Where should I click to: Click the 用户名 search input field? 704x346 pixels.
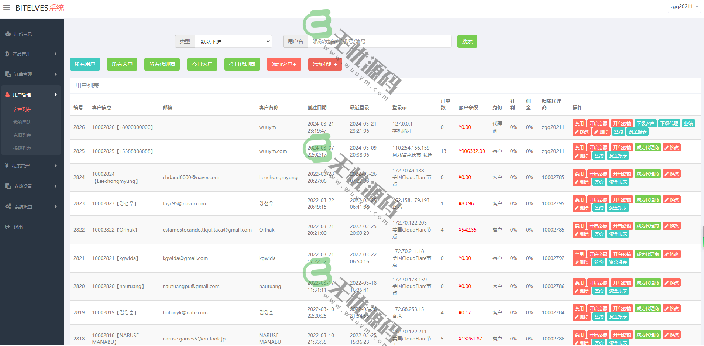point(380,41)
